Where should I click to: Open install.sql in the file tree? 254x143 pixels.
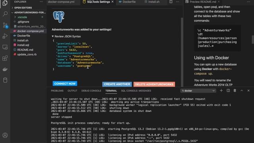pos(23,45)
